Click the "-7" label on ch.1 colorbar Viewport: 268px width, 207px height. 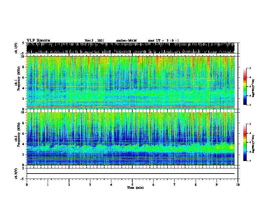[250, 105]
